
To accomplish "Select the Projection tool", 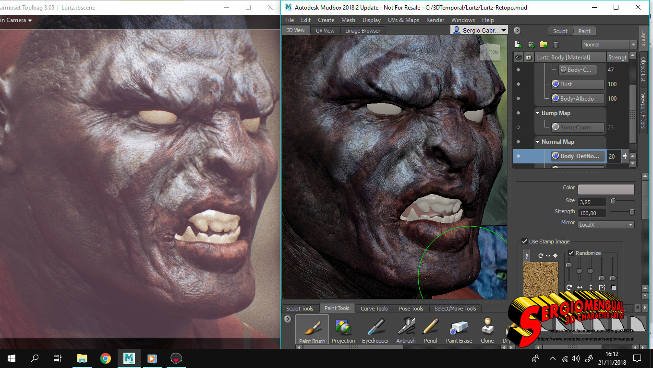I will click(343, 330).
